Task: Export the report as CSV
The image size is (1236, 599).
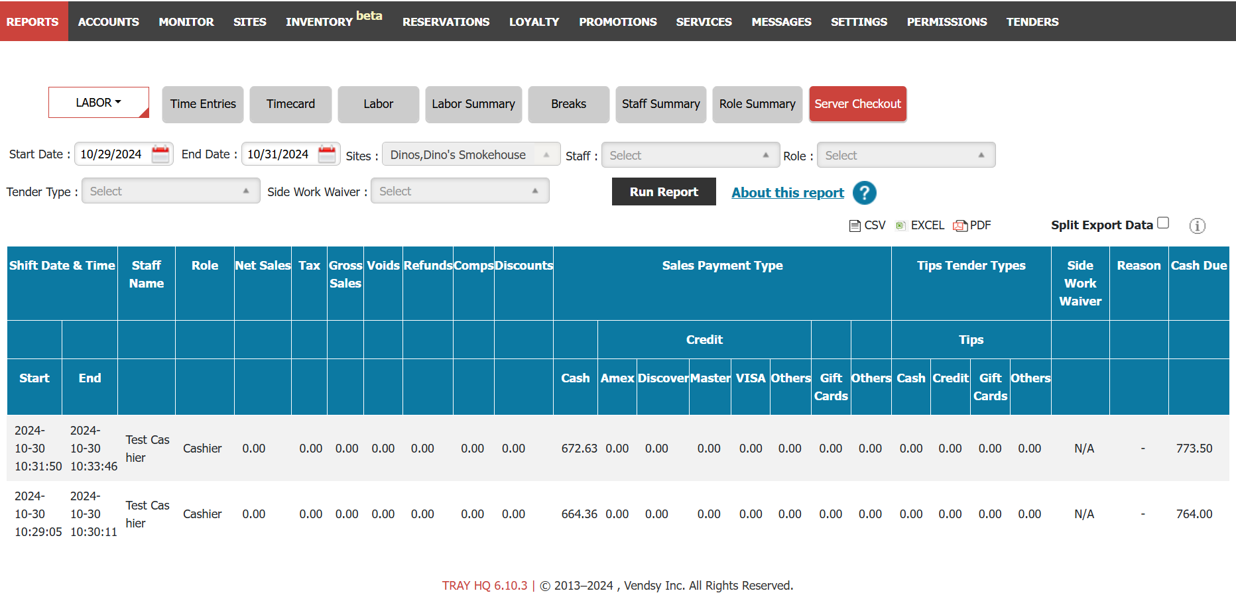Action: point(867,225)
